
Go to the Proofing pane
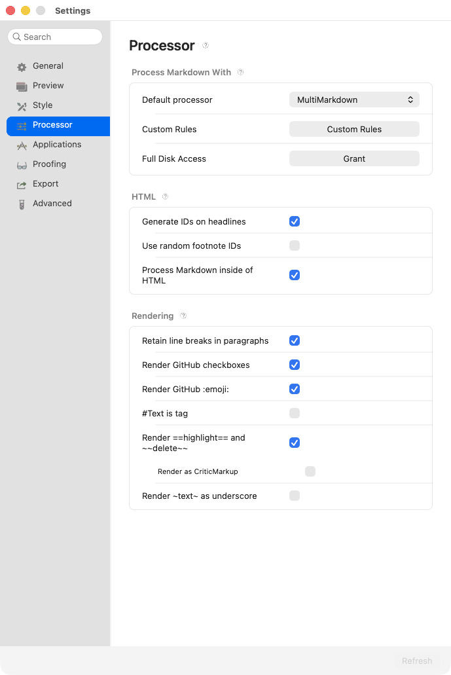(58, 164)
